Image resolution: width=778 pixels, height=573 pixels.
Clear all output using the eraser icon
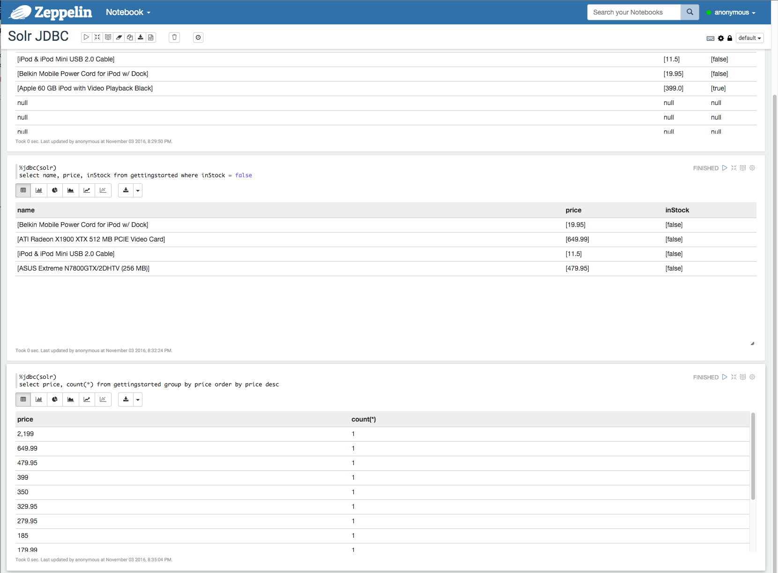(119, 37)
